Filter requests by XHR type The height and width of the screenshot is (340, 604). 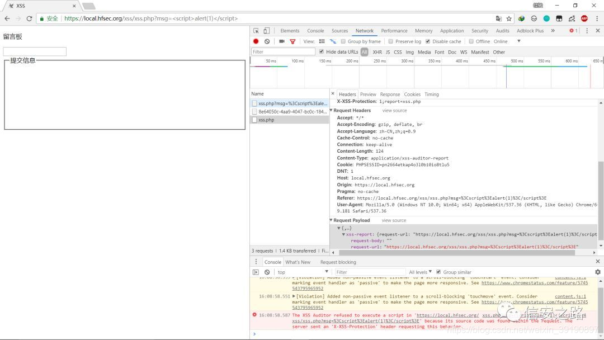pos(377,52)
